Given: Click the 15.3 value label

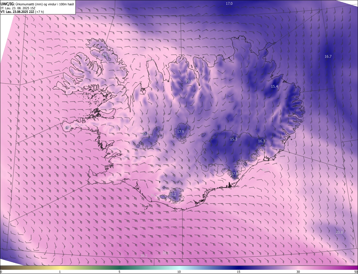Looking at the screenshot, I should tap(234, 139).
